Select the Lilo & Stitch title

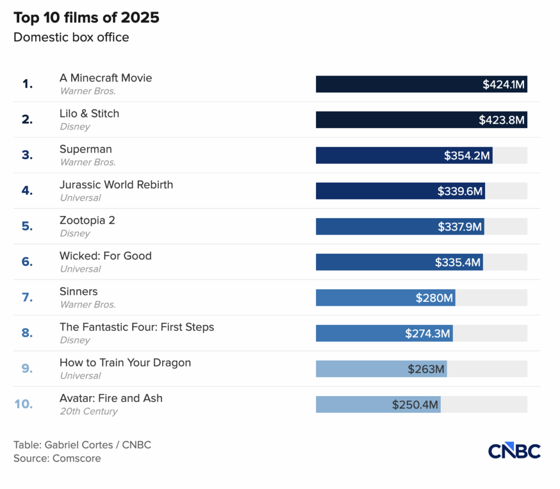coord(89,114)
